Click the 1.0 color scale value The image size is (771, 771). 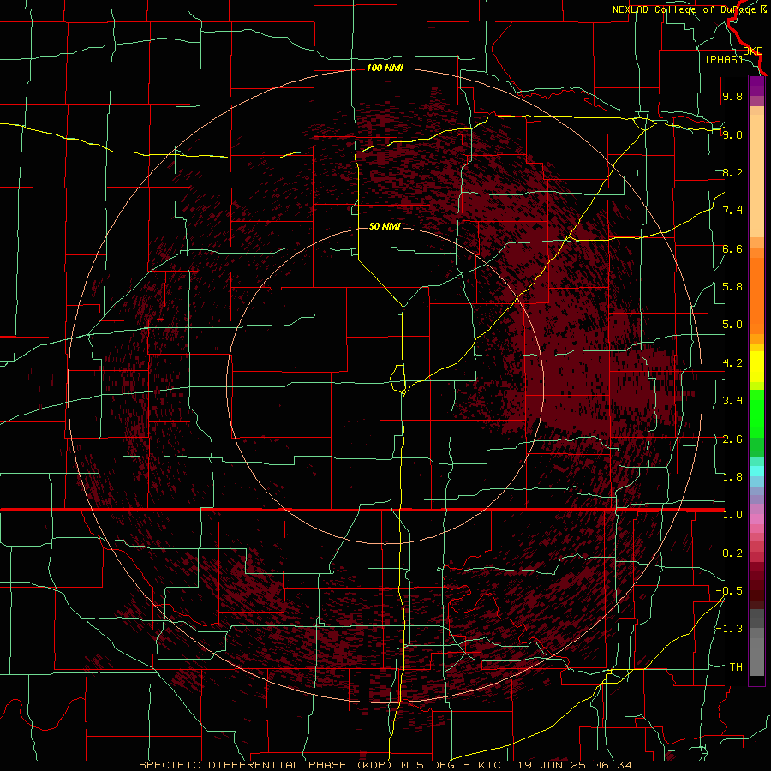coord(732,515)
